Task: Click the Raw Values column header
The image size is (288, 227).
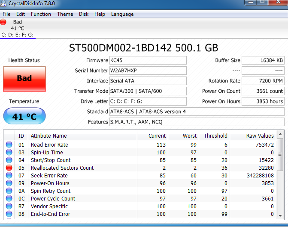Action: click(260, 136)
